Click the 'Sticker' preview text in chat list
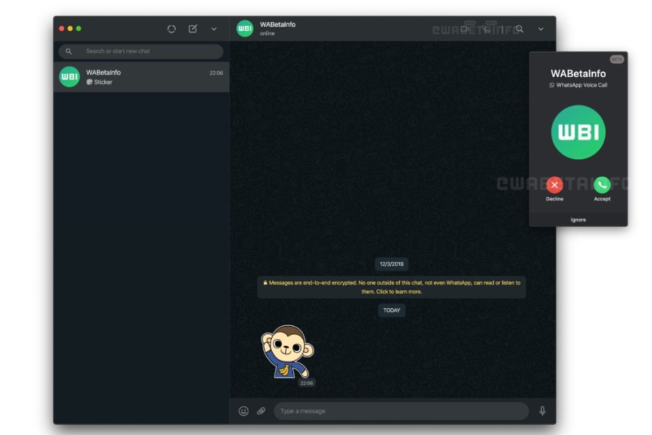 pos(103,82)
